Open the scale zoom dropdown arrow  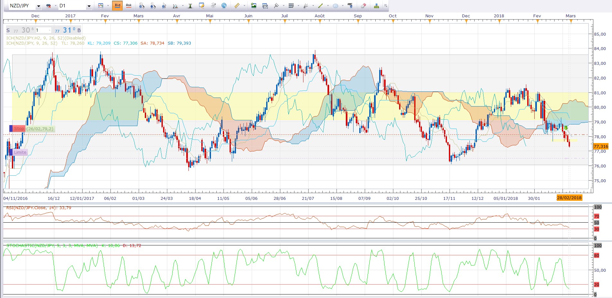pyautogui.click(x=183, y=6)
